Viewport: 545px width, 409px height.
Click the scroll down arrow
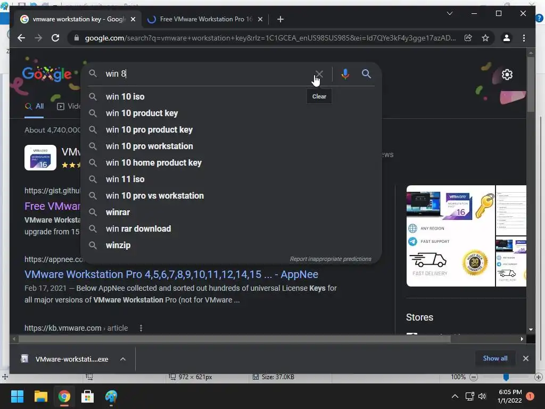[x=531, y=330]
